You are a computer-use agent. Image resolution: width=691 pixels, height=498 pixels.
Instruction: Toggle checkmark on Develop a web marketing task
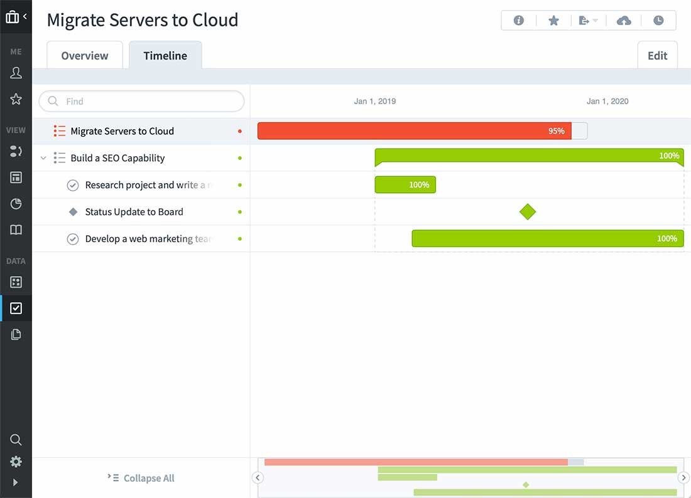click(73, 239)
